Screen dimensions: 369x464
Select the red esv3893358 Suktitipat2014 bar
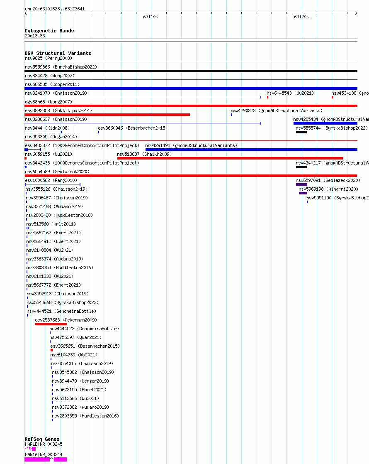pyautogui.click(x=107, y=115)
